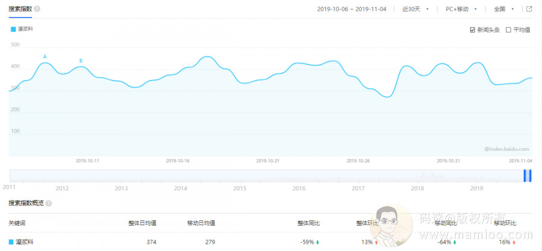Image resolution: width=542 pixels, height=251 pixels.
Task: Click the blue handle on the timeline range bar
Action: click(x=528, y=175)
